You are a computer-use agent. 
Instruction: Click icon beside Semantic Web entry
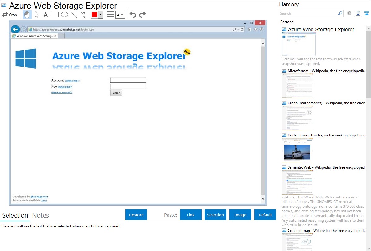(284, 167)
